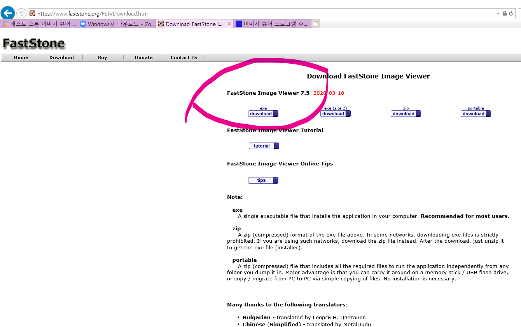The image size is (521, 327).
Task: Close the Download FastStone tab
Action: 229,24
